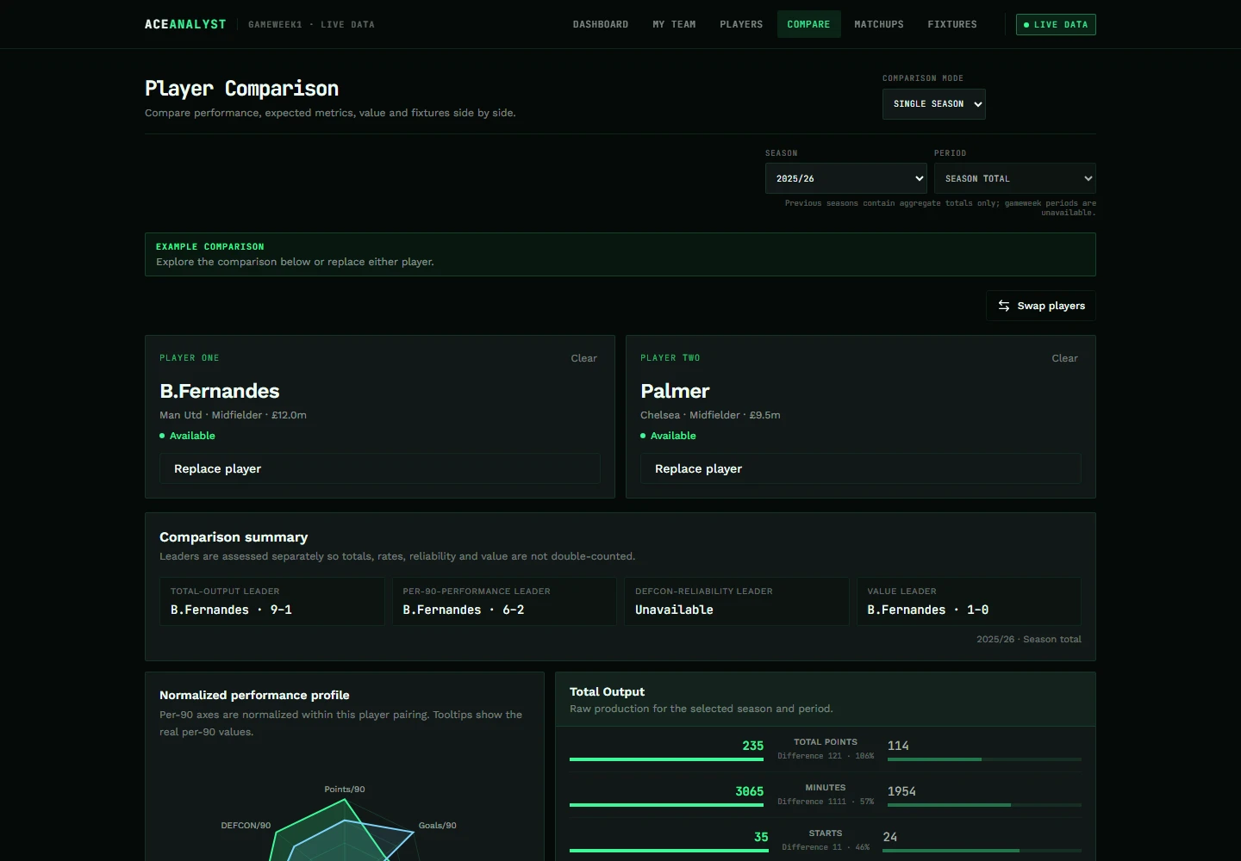
Task: Click the ACEANALYST logo
Action: (x=185, y=24)
